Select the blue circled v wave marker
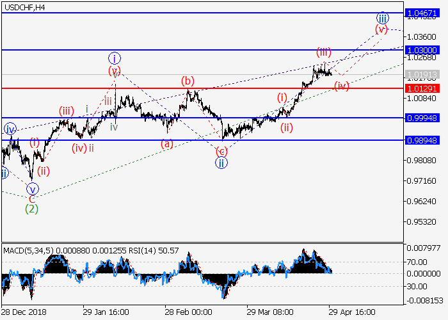The image size is (448, 320). pyautogui.click(x=33, y=189)
